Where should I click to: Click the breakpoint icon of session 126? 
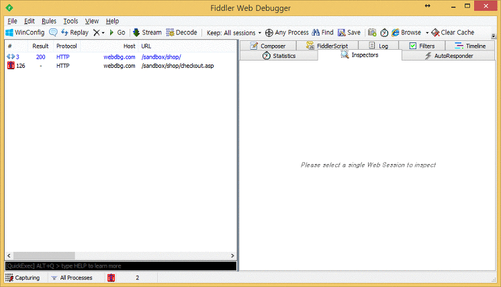click(x=11, y=65)
